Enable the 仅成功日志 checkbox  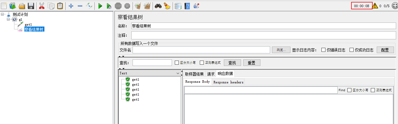tap(352, 50)
